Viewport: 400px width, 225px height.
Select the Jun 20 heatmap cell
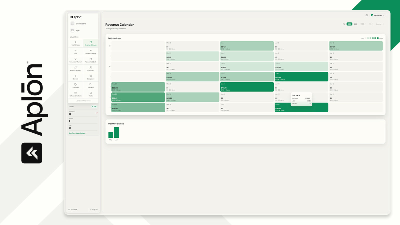click(356, 97)
